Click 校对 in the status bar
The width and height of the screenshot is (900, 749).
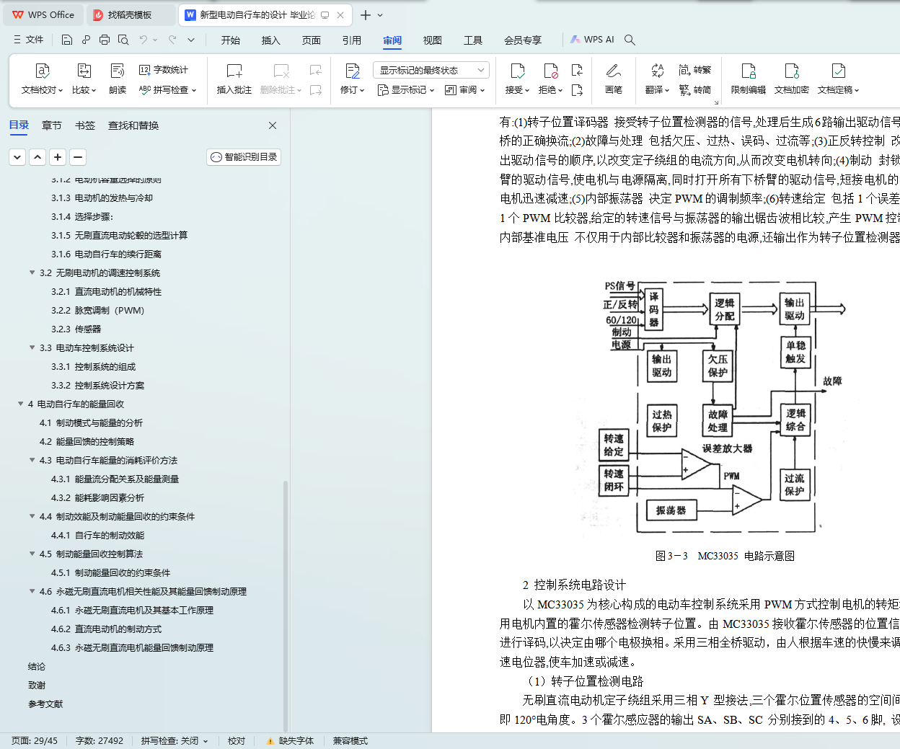click(237, 740)
